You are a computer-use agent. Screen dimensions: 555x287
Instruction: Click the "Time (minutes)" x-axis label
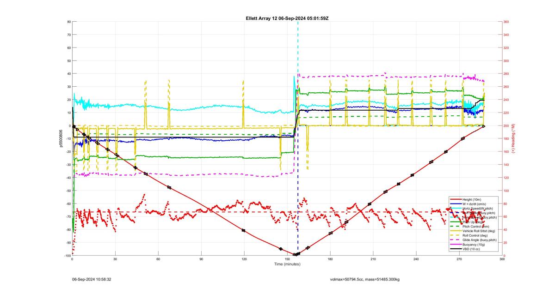coord(287,264)
